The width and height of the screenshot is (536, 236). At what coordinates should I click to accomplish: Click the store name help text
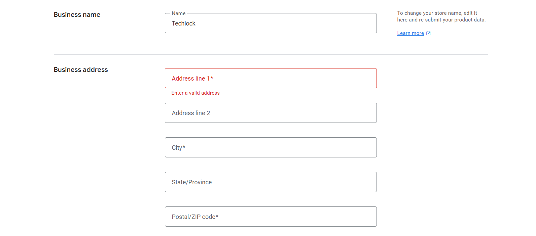pyautogui.click(x=441, y=16)
